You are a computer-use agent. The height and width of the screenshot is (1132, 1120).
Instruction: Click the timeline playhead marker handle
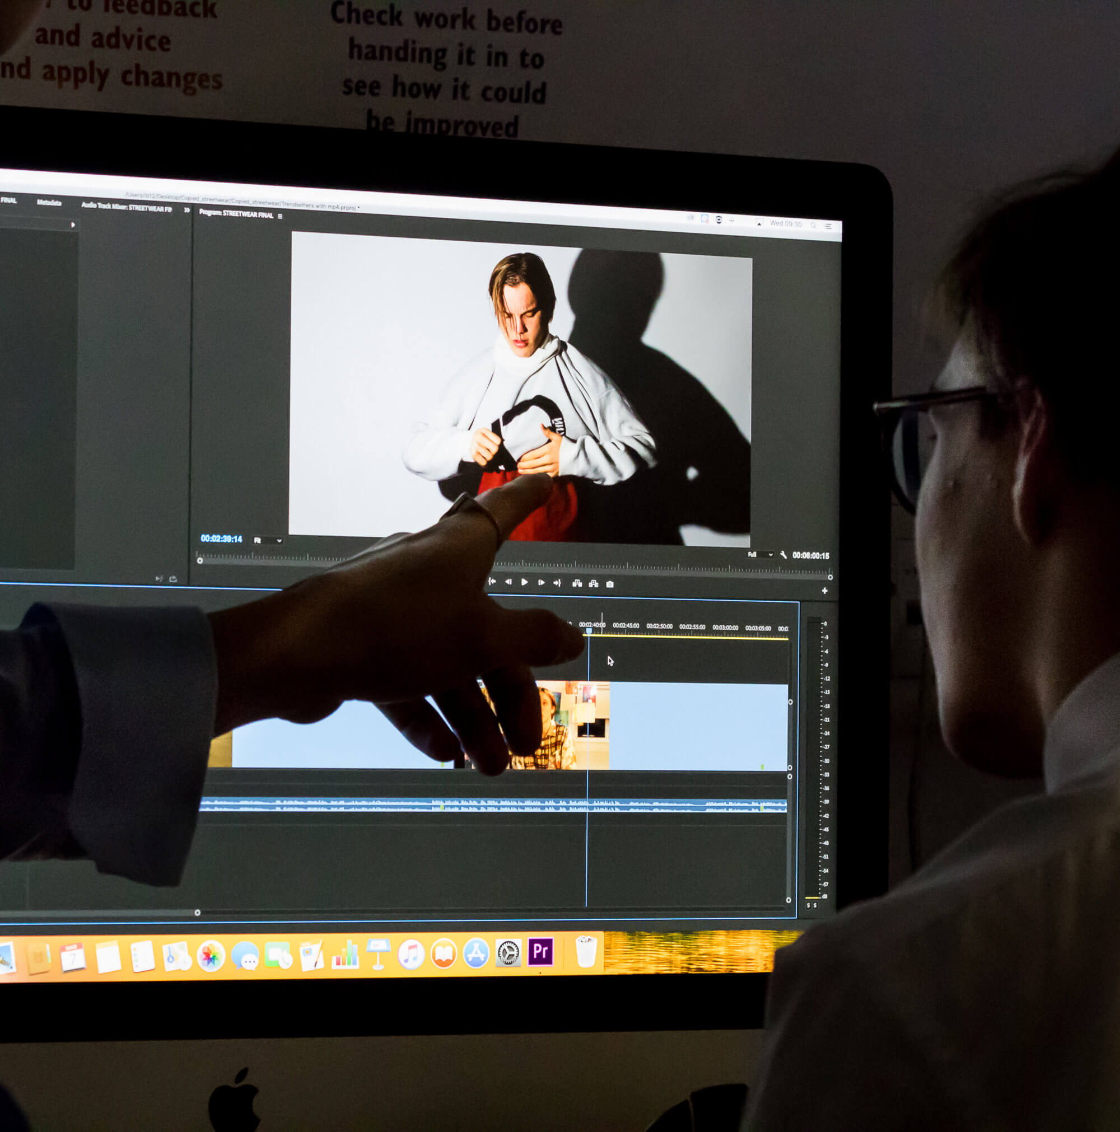pyautogui.click(x=589, y=630)
